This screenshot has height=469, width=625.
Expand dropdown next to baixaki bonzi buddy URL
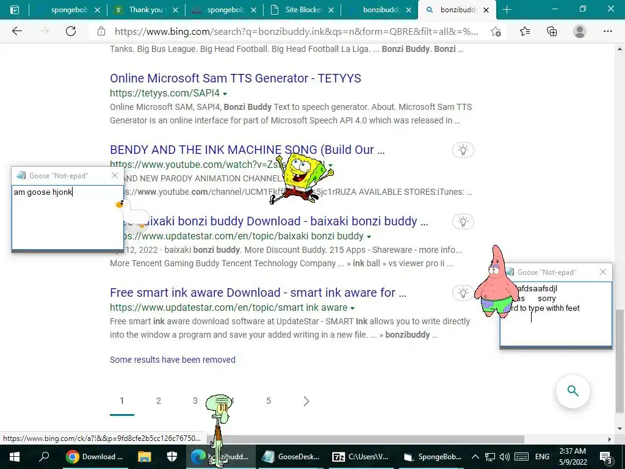click(369, 237)
